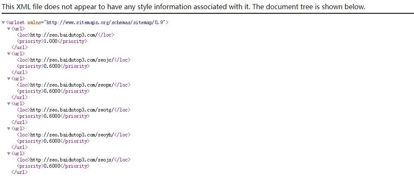The width and height of the screenshot is (414, 176).
Task: Click the XML no-style information notice text
Action: [183, 7]
